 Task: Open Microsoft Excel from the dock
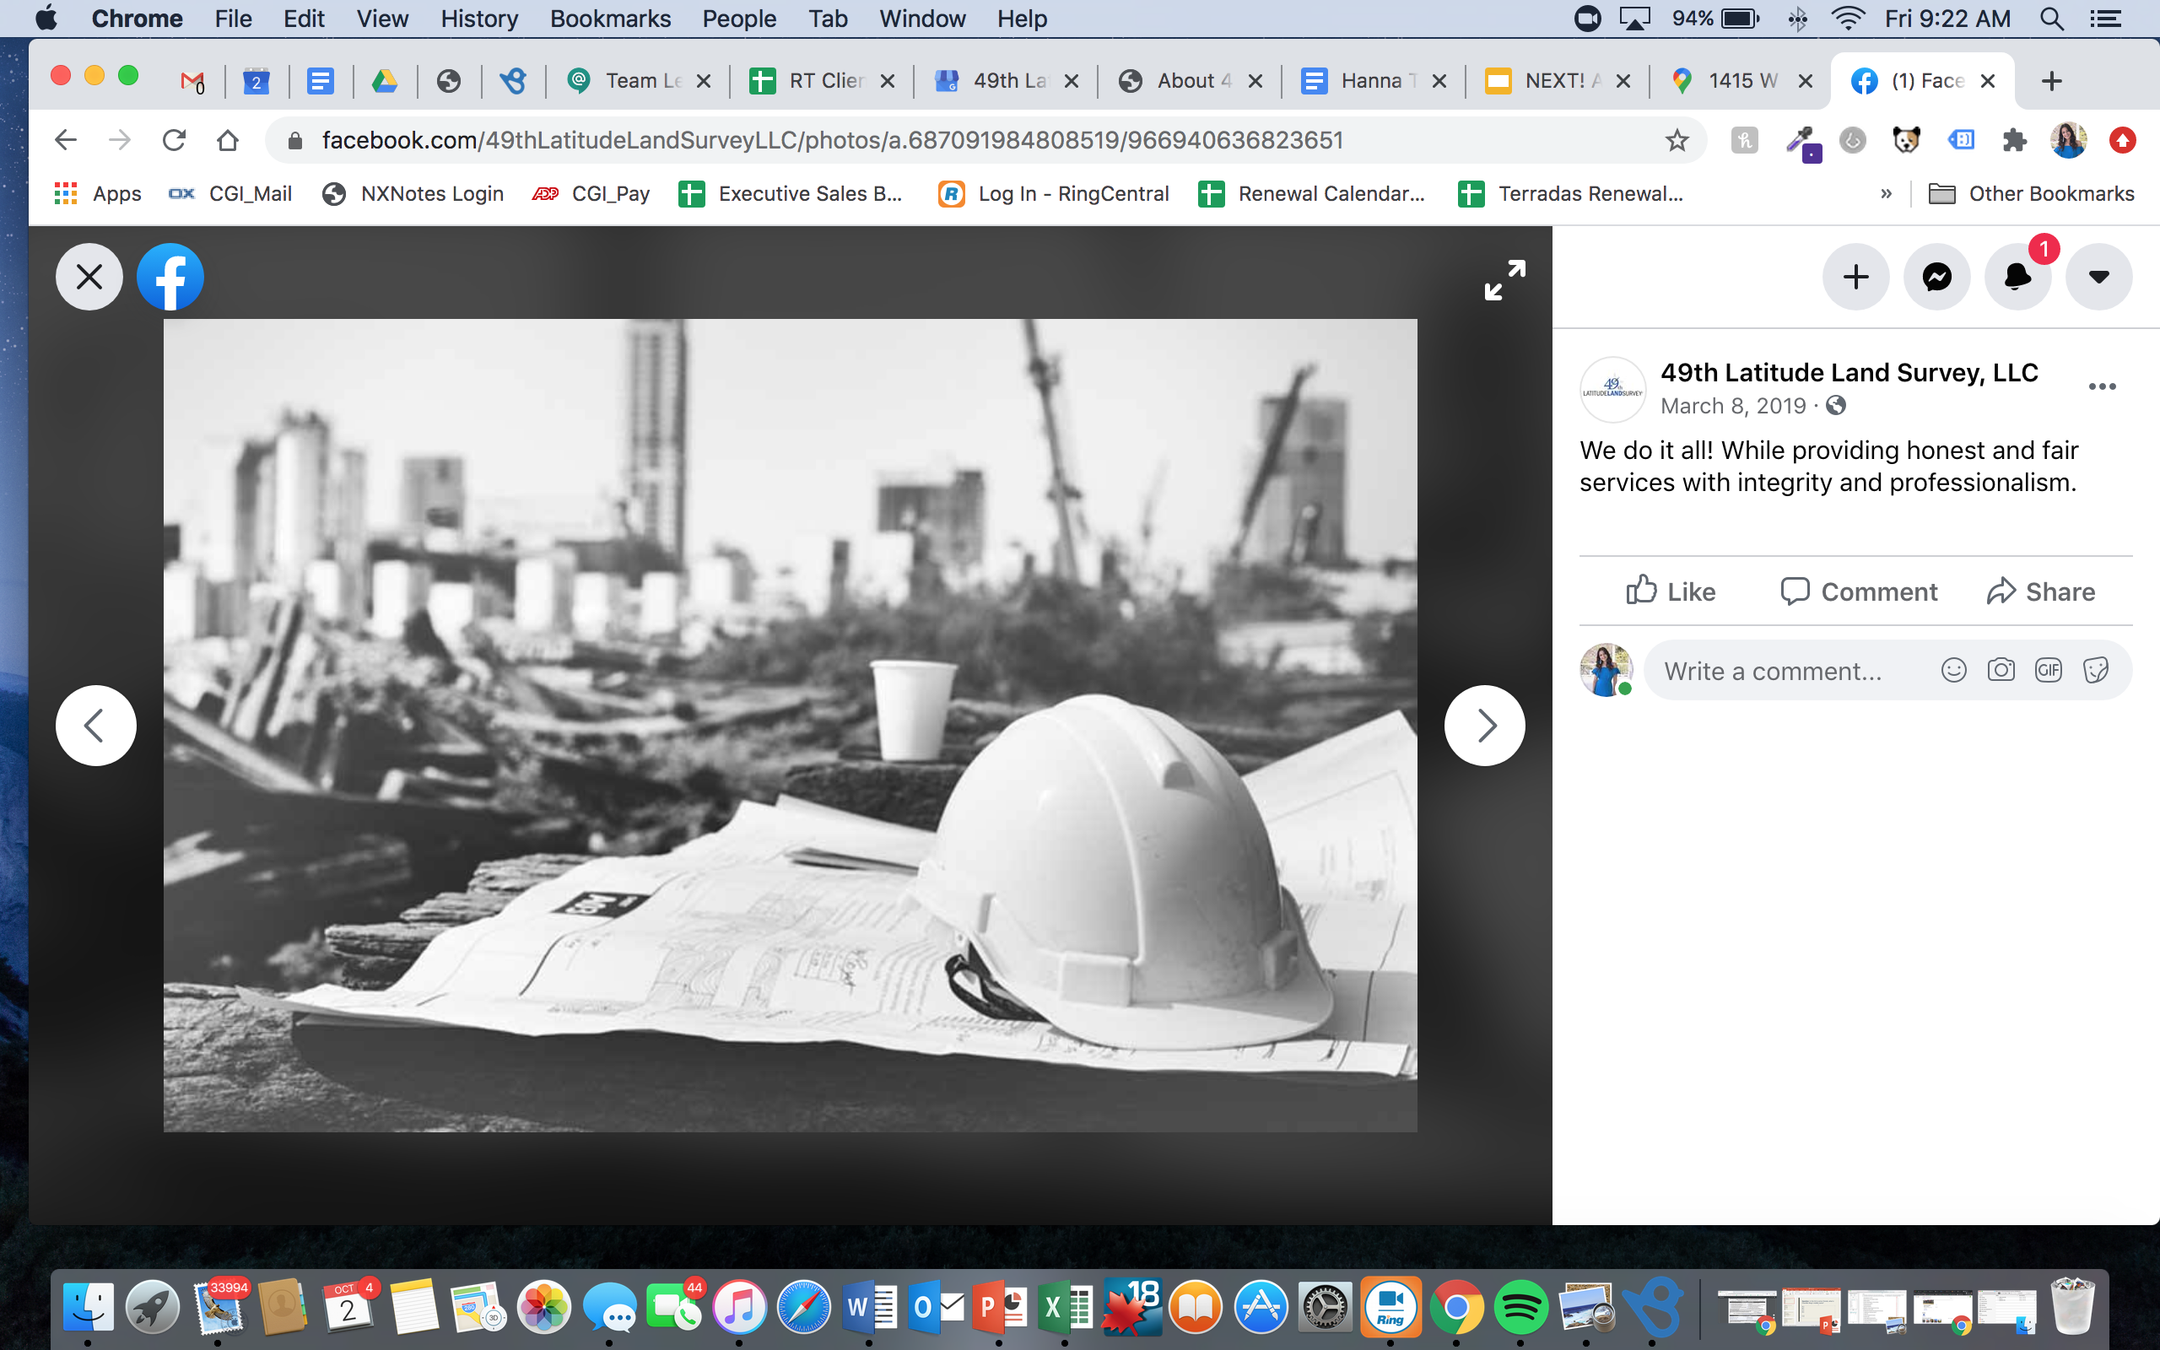1066,1308
